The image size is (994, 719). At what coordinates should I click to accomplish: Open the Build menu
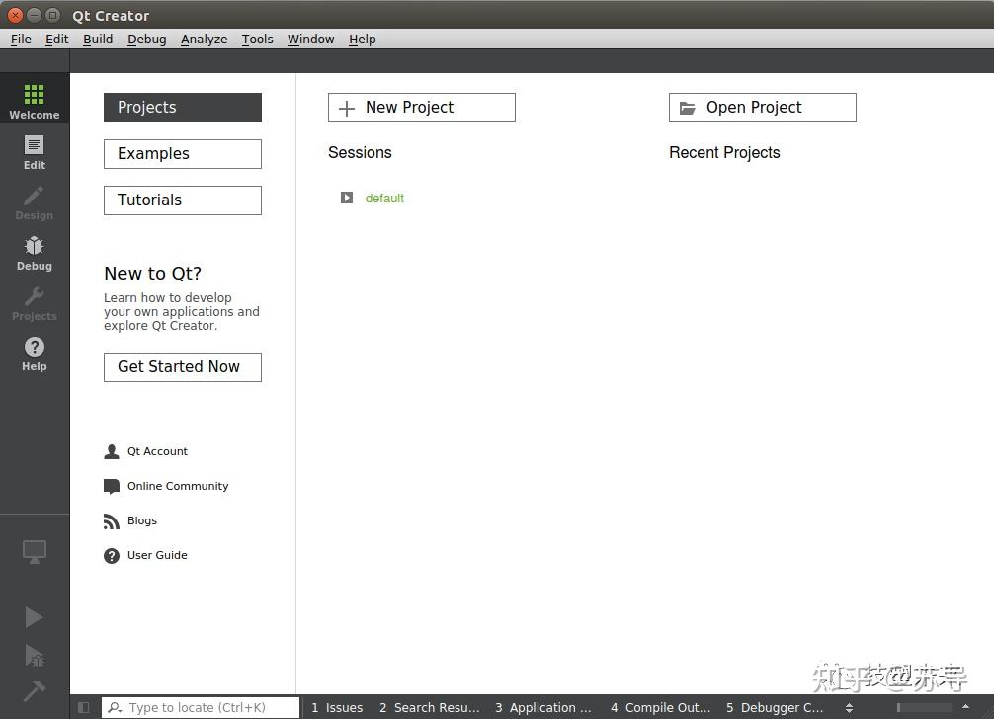pos(98,40)
